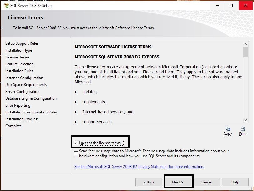Click the Next button

pos(178,182)
